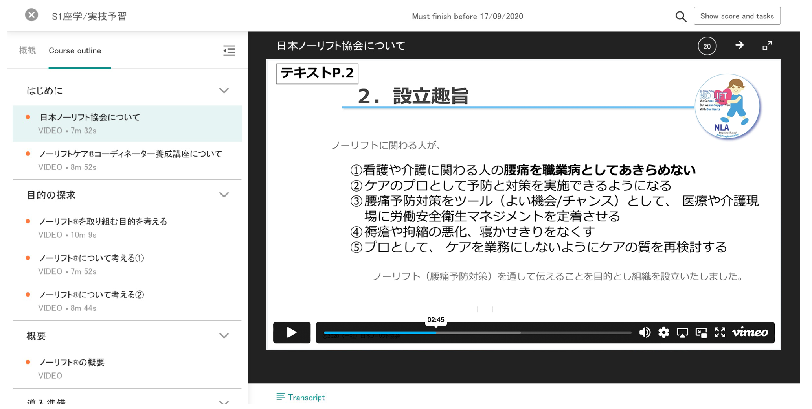This screenshot has height=409, width=812.
Task: Click the VIDEO • 7m 32s duration text
Action: coord(67,131)
